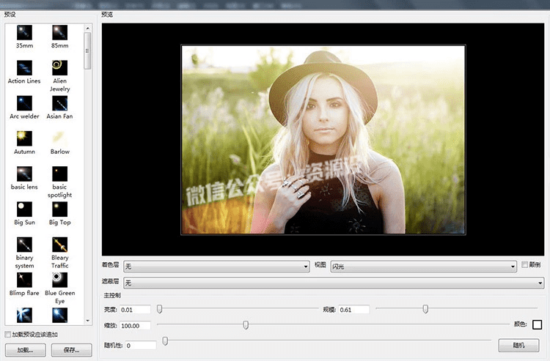Select the unlabeled blue starburst preset in the left column

[24, 315]
